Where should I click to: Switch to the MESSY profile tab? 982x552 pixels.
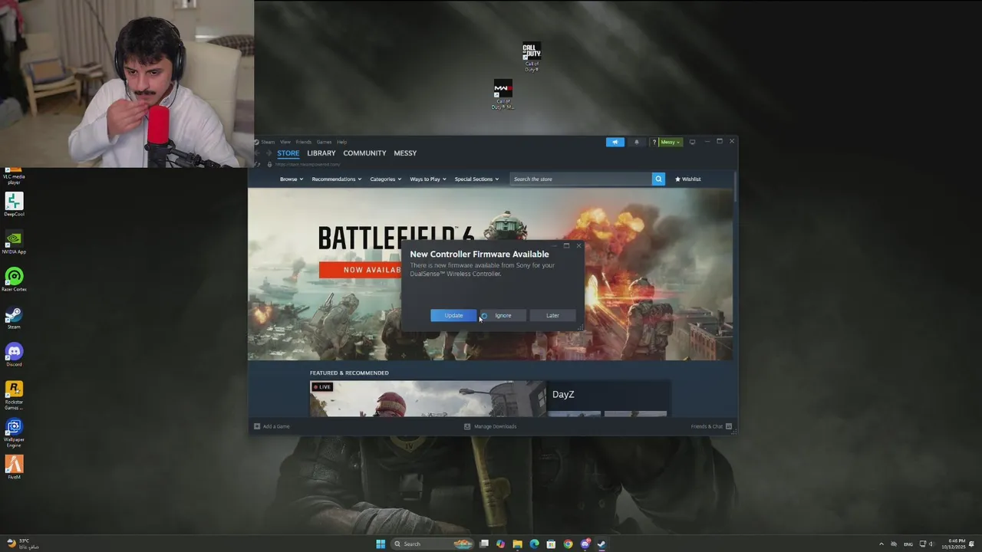point(405,153)
